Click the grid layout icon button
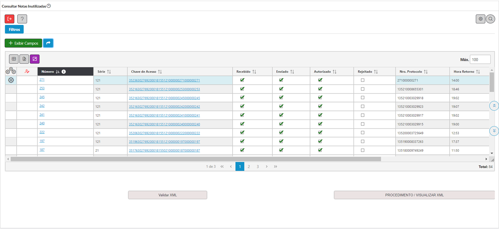The image size is (499, 229). click(x=14, y=59)
